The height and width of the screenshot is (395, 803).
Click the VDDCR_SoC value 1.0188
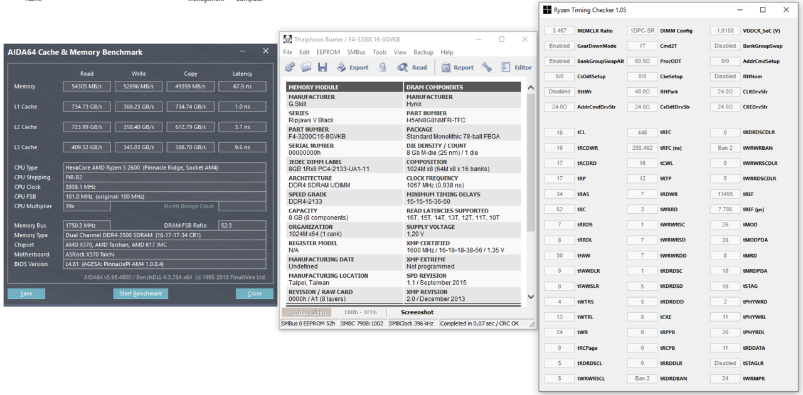725,31
